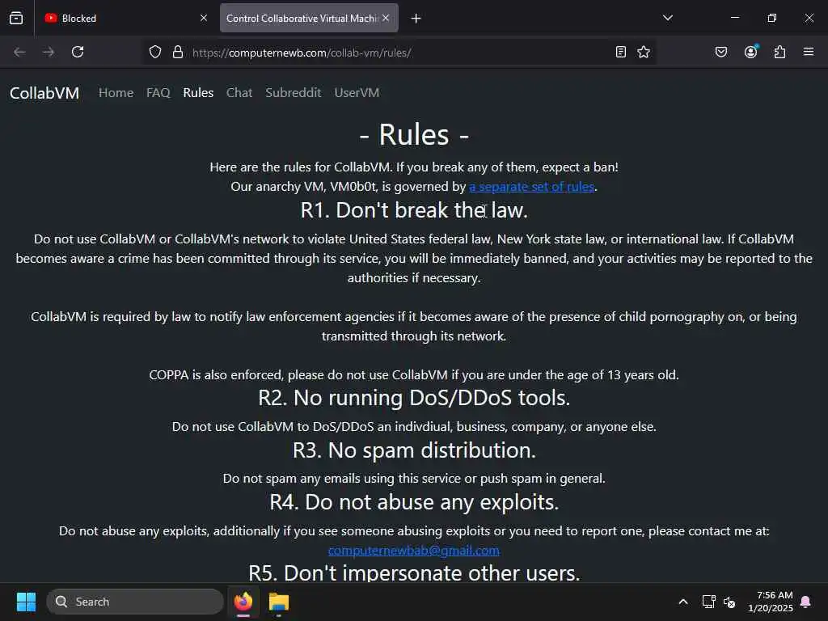828x621 pixels.
Task: Click the URL address field
Action: [x=399, y=53]
